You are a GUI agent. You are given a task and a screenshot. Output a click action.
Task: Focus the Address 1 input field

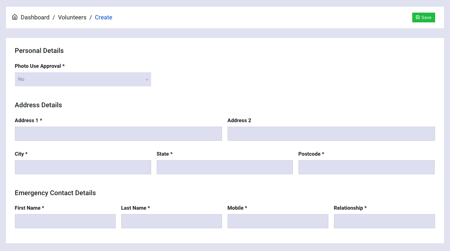[x=118, y=134]
